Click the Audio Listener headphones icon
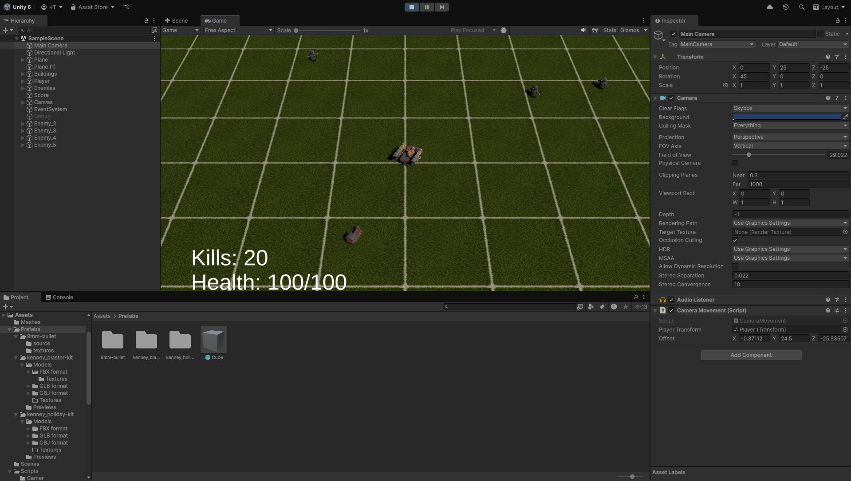The image size is (851, 481). point(663,300)
